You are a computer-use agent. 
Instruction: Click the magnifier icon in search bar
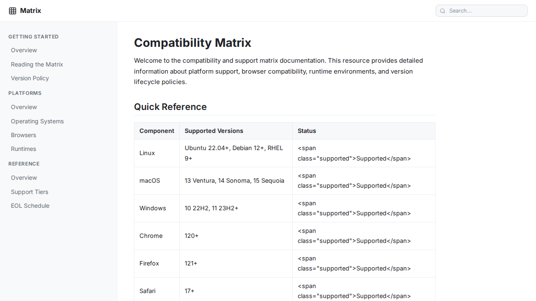coord(443,11)
